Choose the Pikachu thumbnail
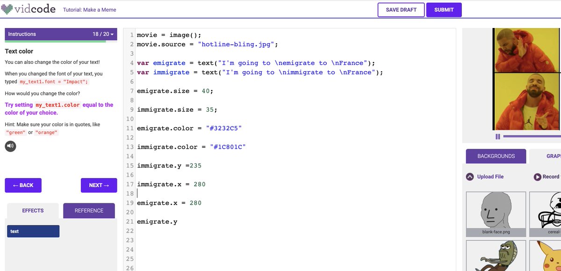561x271 pixels. coord(545,256)
